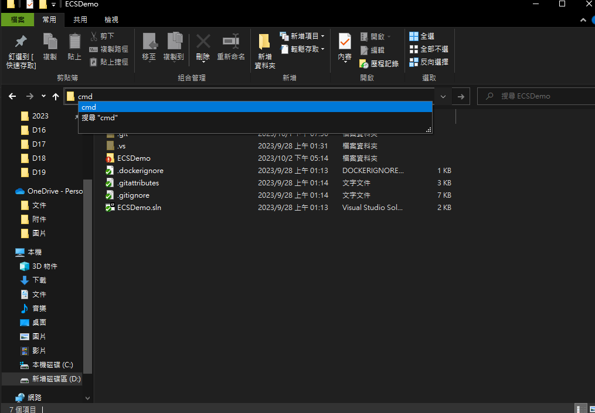Screen dimensions: 595x413
Task: Click the ECSDemo.sln file icon
Action: 110,208
